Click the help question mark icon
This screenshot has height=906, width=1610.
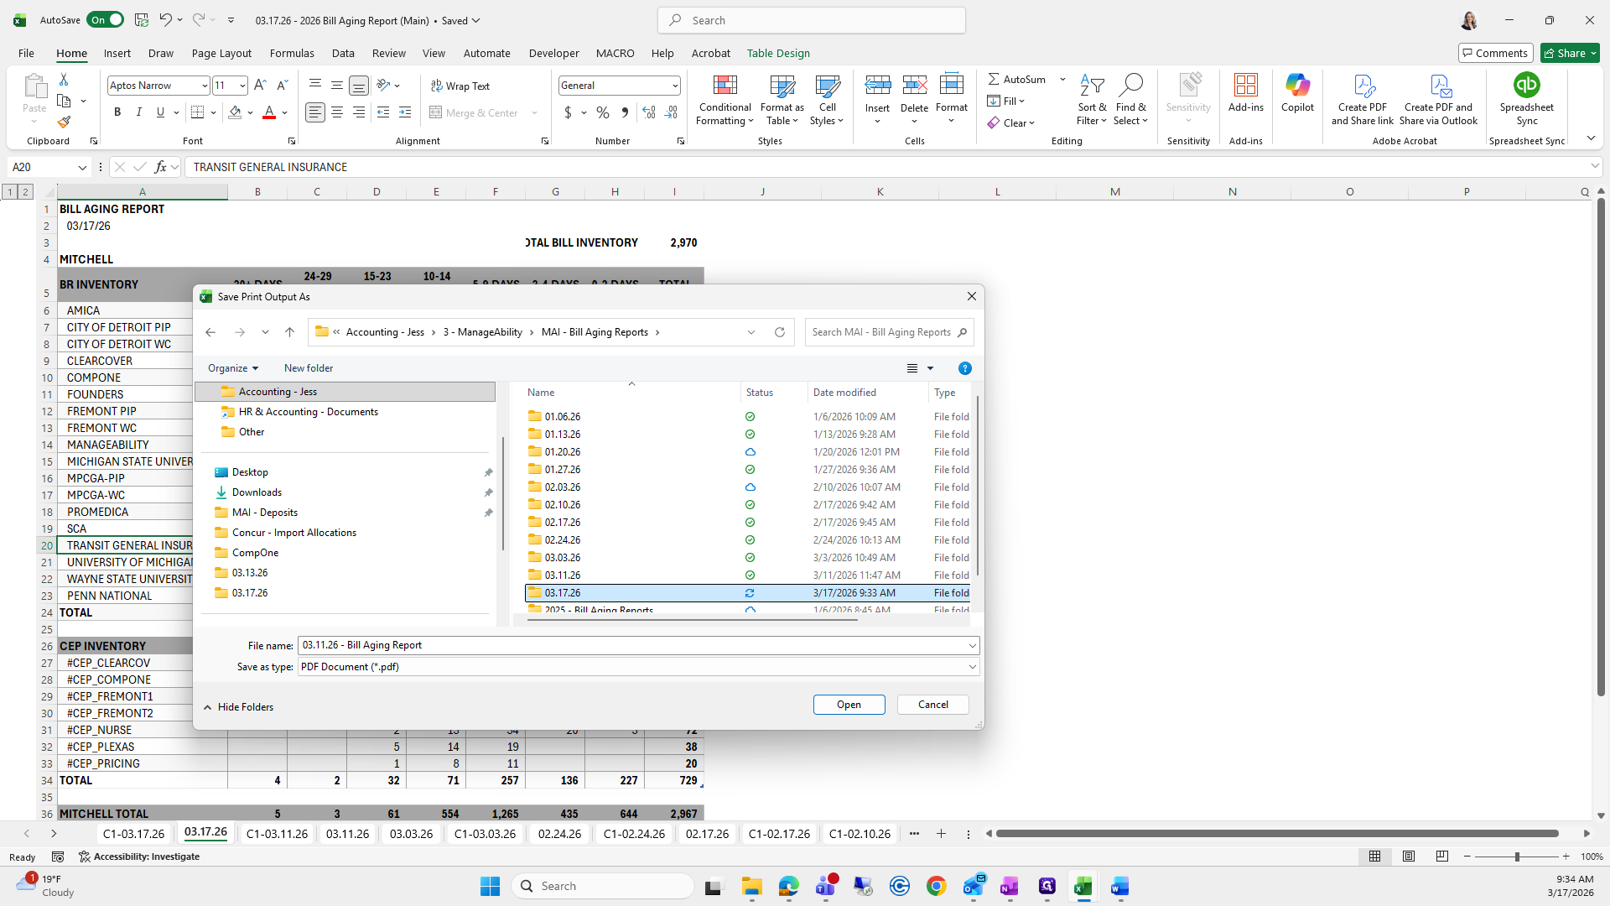tap(964, 368)
